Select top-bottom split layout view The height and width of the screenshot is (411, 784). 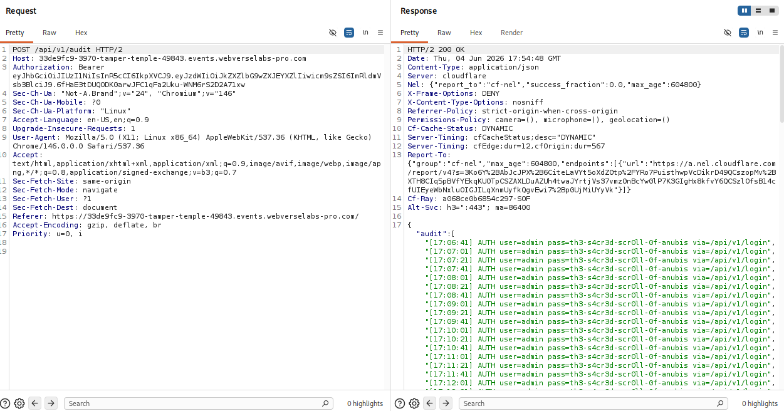coord(758,11)
